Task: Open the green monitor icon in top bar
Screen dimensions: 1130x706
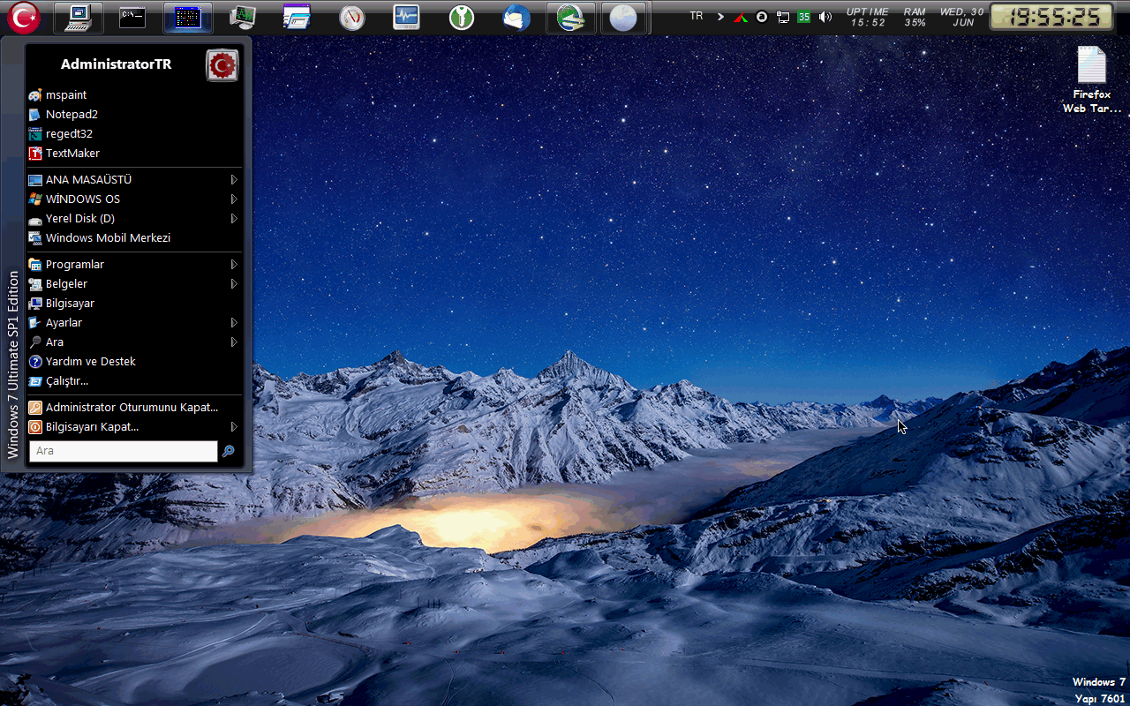Action: (x=242, y=17)
